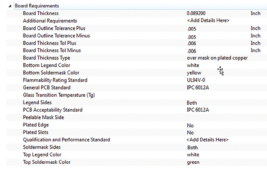This screenshot has height=170, width=267.
Task: Edit Board Outline Tolerance Plus value
Action: (192, 29)
